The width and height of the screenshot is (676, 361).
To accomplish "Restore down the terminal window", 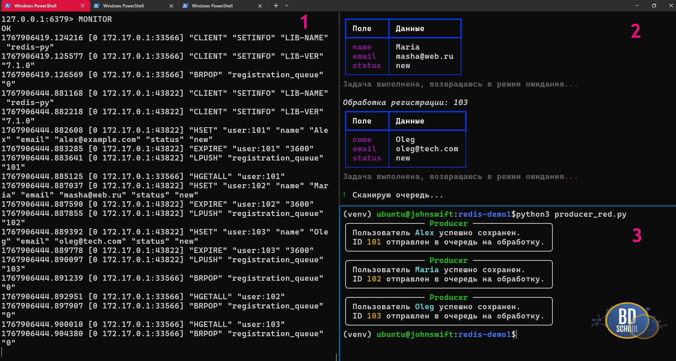I will click(654, 6).
